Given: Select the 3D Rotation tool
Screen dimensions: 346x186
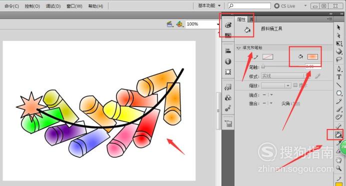Looking at the screenshot, I should tap(339, 51).
